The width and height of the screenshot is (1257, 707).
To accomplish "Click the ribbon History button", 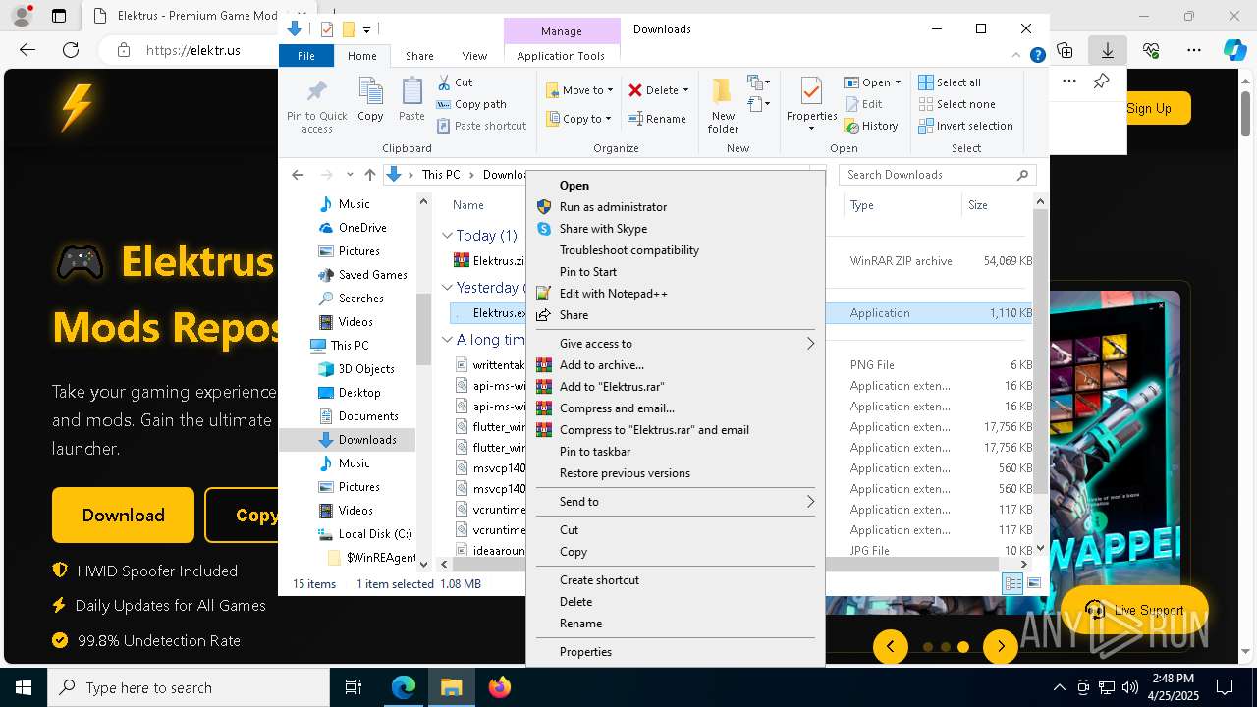I will coord(870,126).
